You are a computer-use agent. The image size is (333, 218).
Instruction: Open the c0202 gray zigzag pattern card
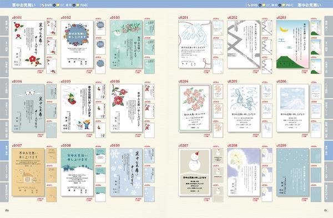(x=244, y=44)
